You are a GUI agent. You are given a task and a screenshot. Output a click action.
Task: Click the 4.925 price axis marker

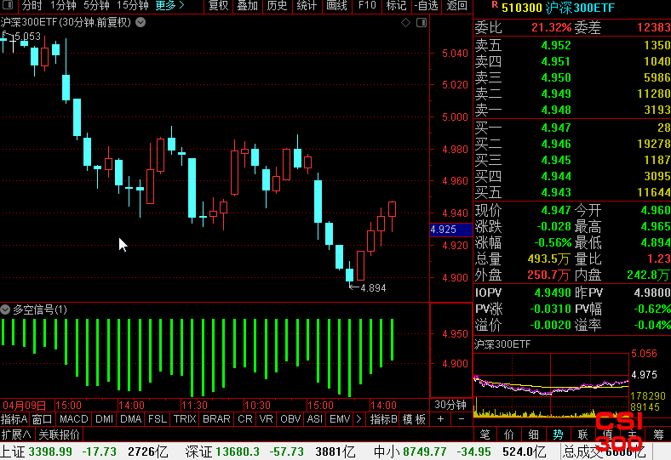[450, 230]
